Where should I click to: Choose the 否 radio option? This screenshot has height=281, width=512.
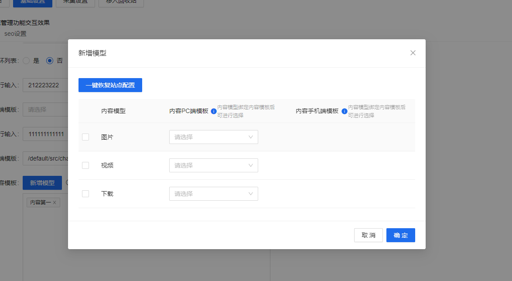[x=50, y=61]
